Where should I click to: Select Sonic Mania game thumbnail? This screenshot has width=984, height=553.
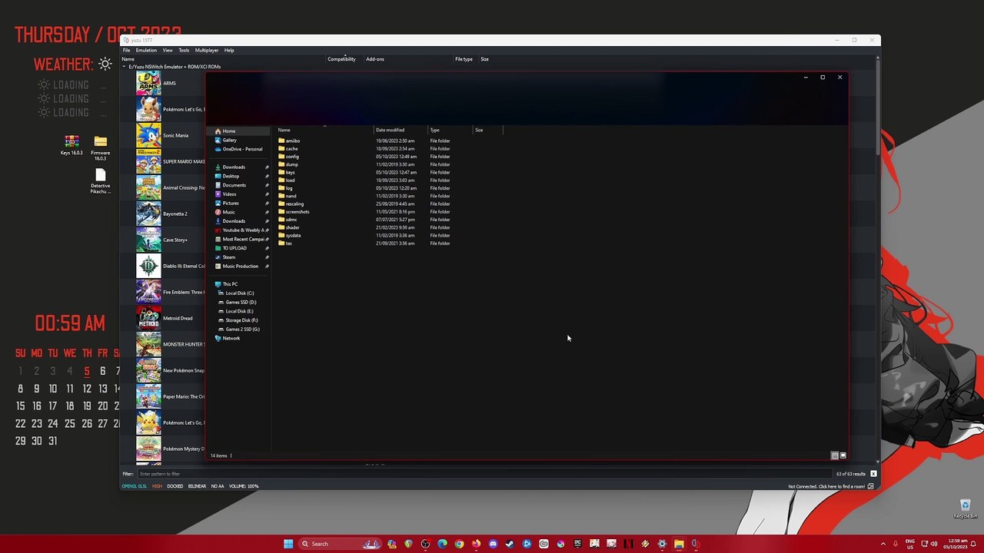[x=148, y=135]
